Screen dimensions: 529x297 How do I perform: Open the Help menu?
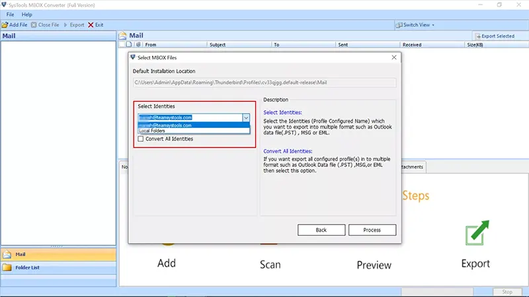click(26, 15)
